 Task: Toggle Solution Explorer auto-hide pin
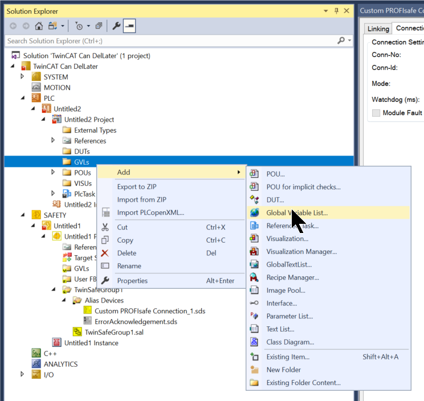336,11
